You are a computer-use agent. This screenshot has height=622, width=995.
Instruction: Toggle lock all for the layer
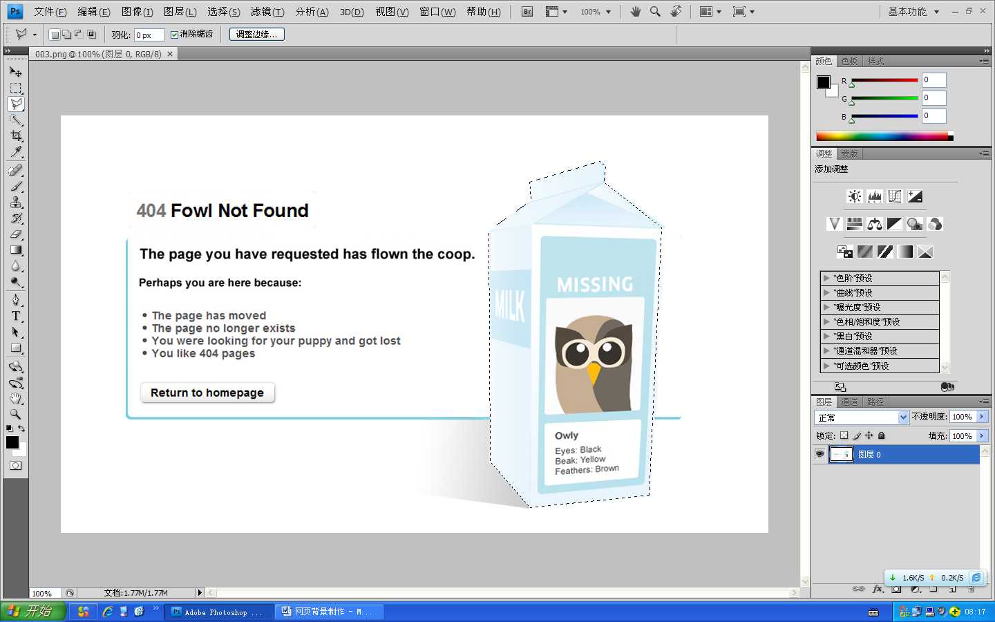[882, 435]
